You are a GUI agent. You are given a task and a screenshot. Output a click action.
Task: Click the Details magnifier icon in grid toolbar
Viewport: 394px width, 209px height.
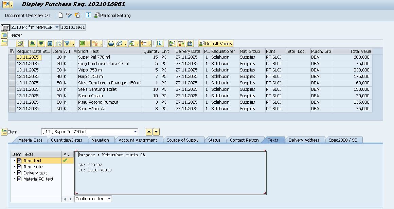20,43
